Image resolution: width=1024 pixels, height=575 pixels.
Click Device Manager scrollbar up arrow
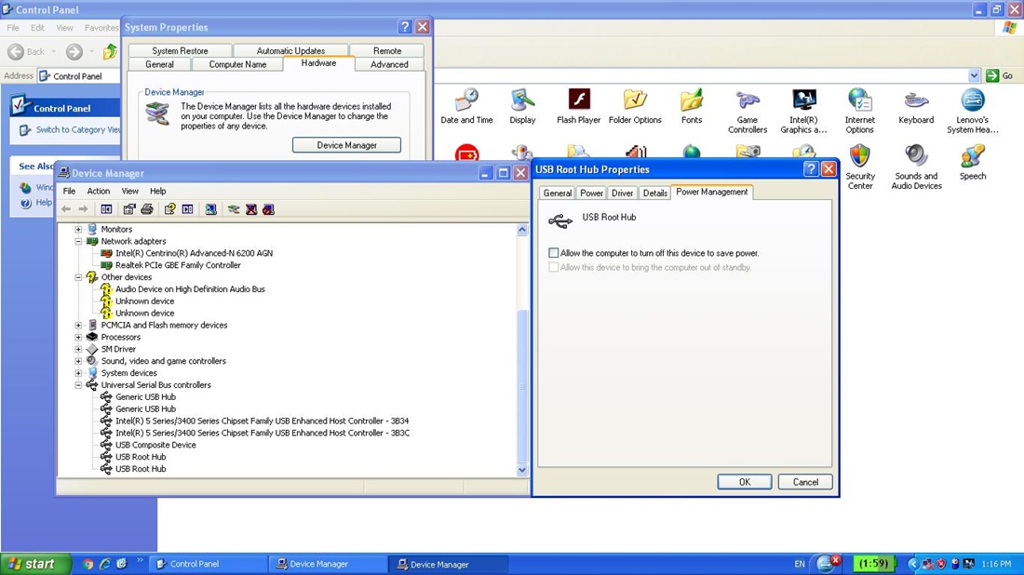point(522,230)
